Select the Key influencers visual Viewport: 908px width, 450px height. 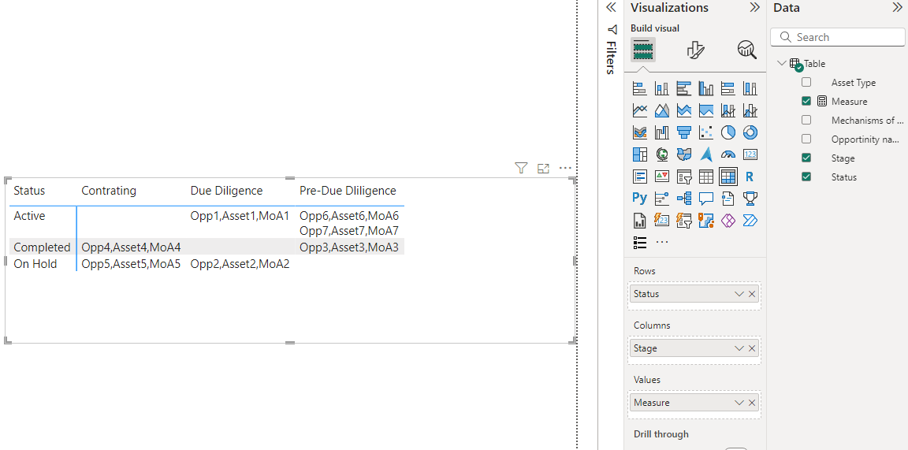[661, 199]
